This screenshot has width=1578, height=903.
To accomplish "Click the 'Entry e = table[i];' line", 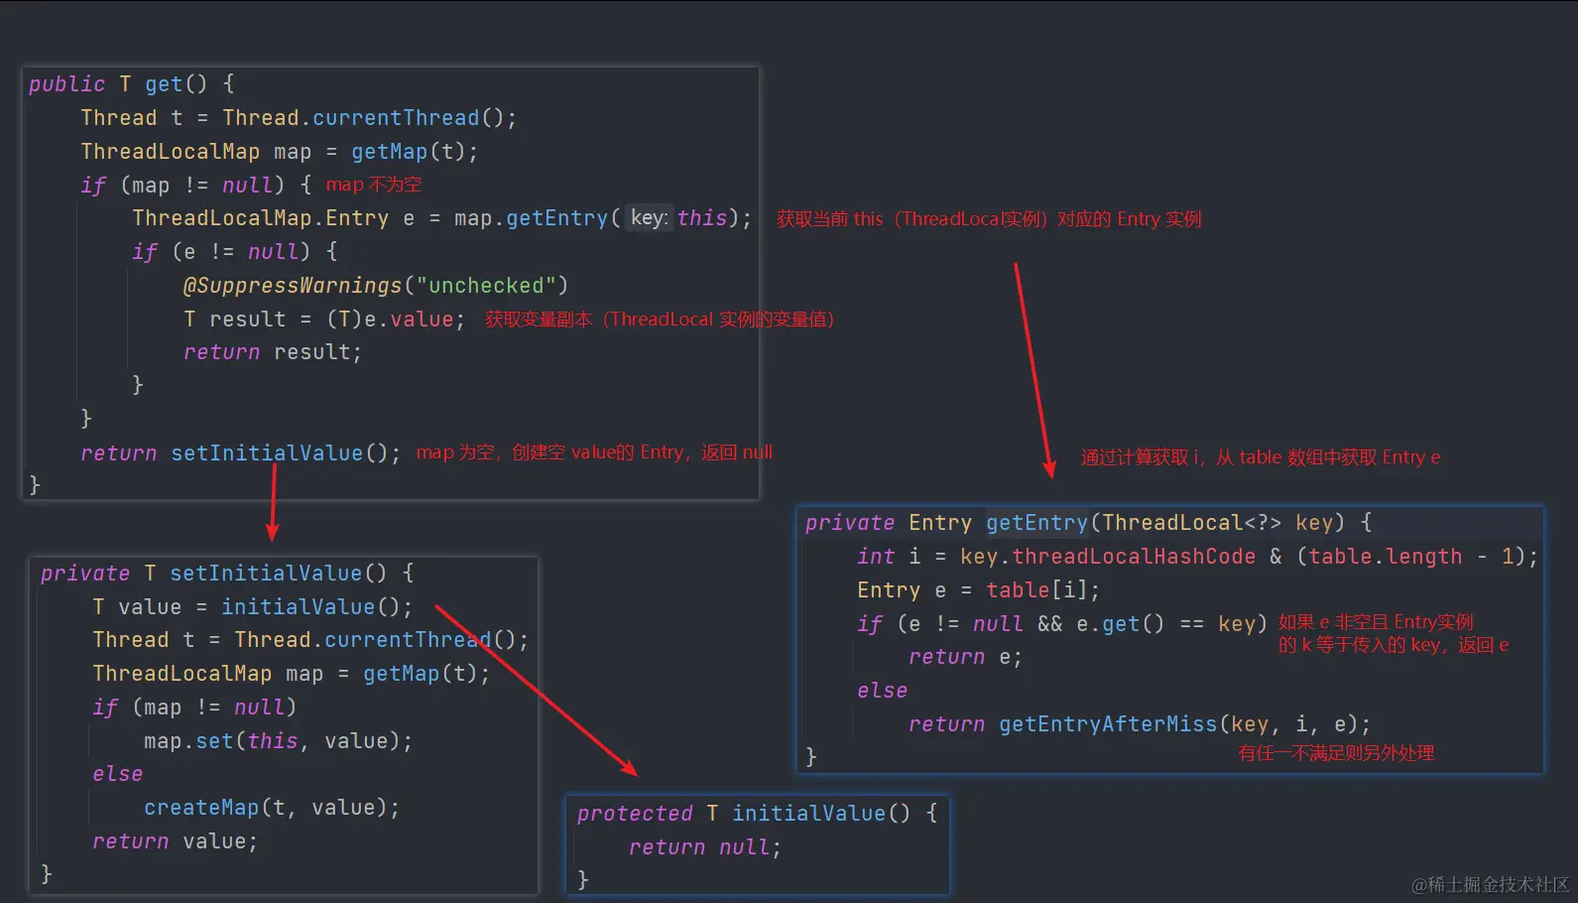I will (x=979, y=590).
